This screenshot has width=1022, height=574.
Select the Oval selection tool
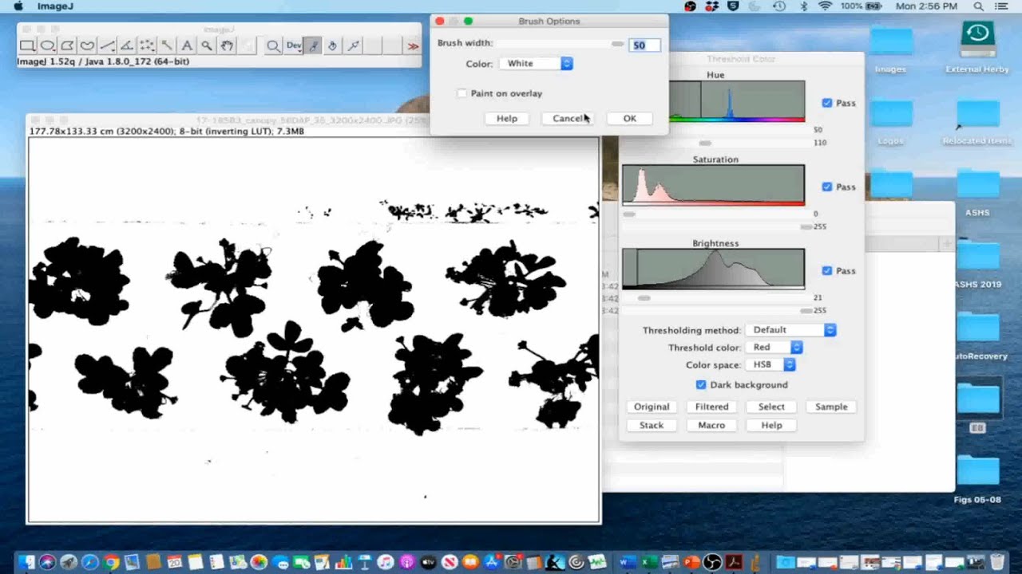tap(47, 45)
